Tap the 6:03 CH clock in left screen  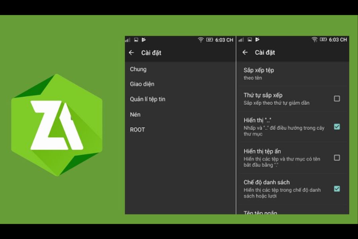coord(224,40)
